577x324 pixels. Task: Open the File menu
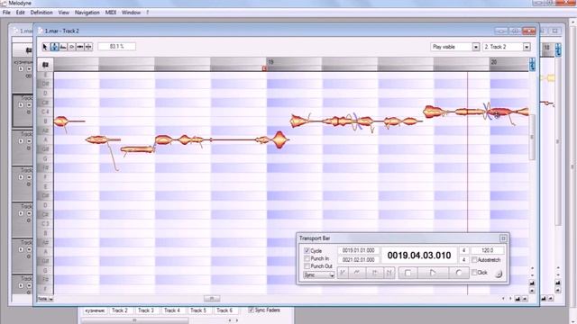pos(6,13)
